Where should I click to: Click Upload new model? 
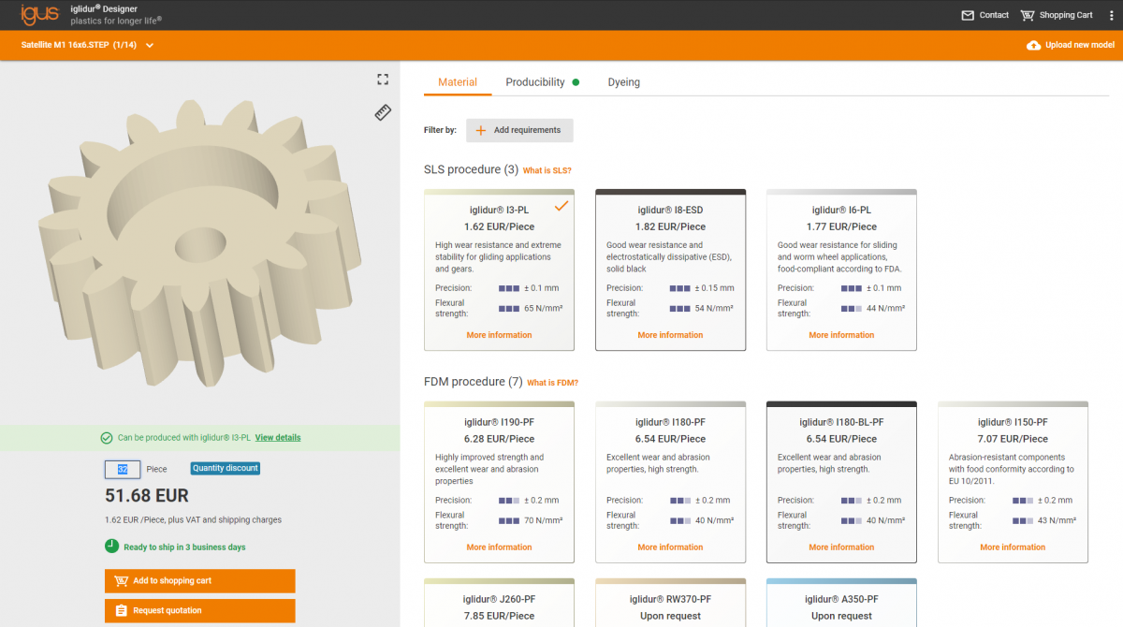tap(1071, 45)
